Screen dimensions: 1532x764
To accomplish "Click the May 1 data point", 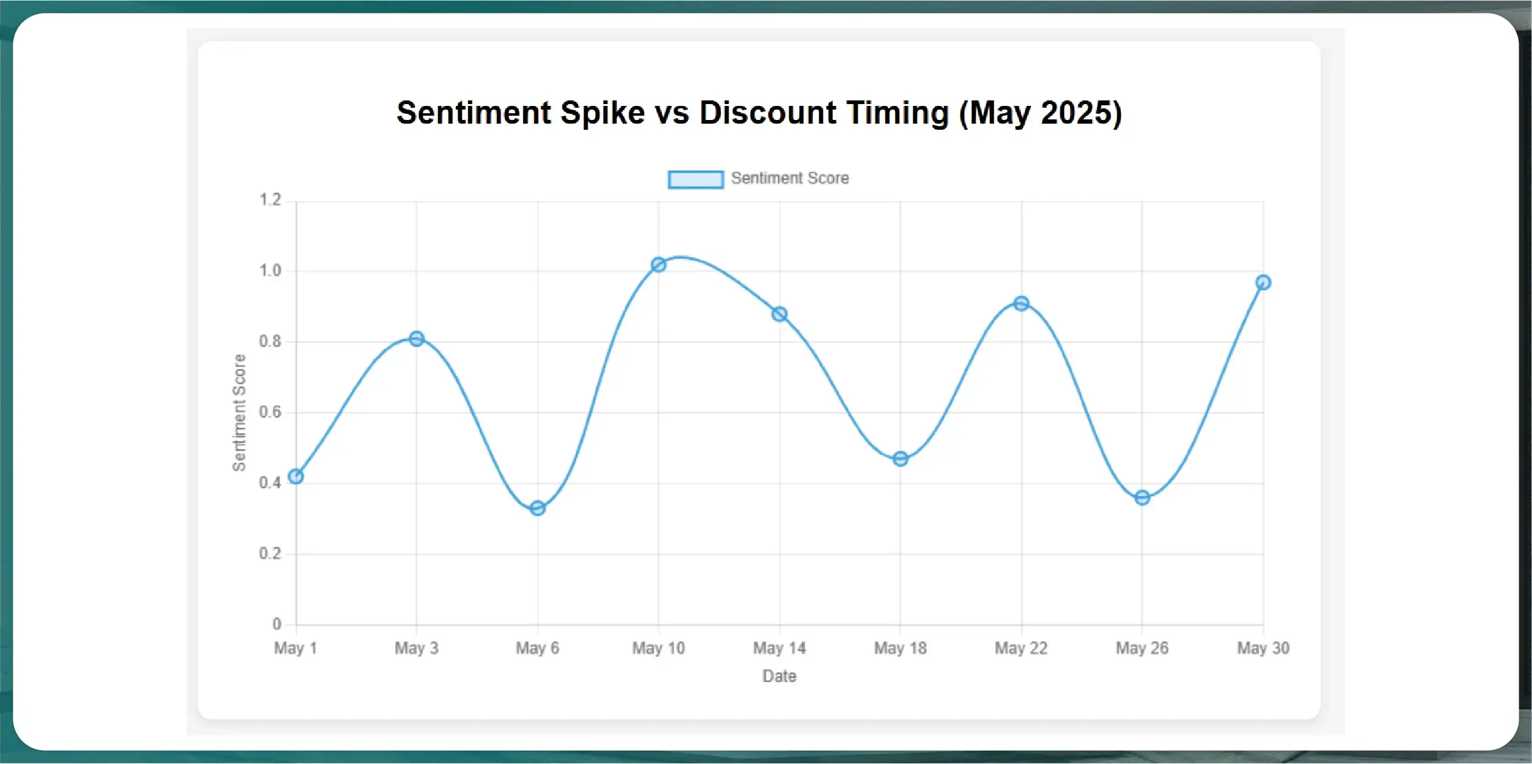I will coord(296,476).
